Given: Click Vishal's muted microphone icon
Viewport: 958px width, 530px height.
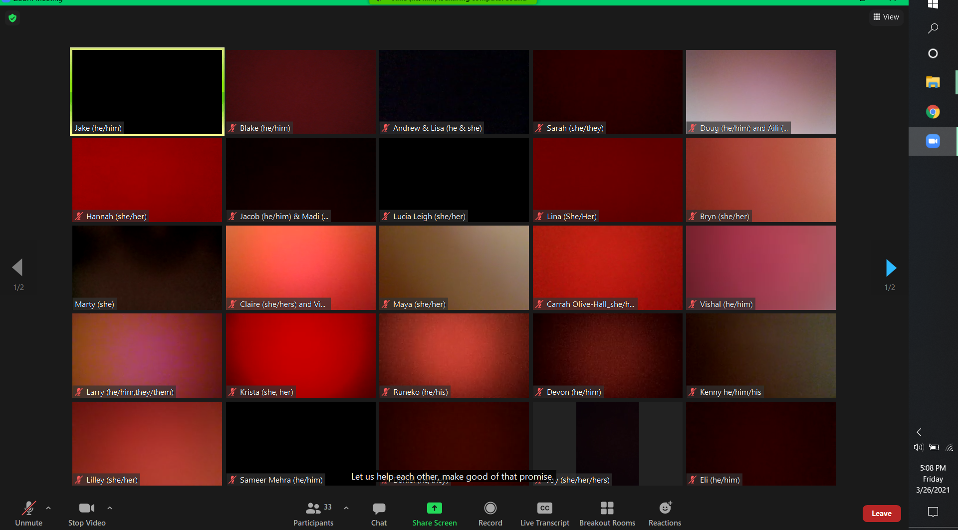Looking at the screenshot, I should 693,304.
